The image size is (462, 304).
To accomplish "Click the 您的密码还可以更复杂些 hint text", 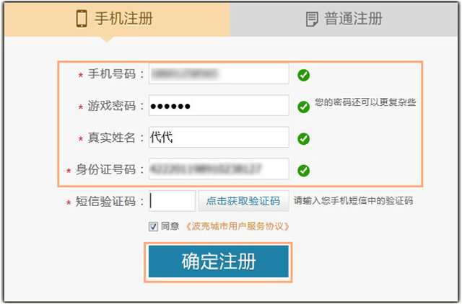I will pyautogui.click(x=365, y=102).
